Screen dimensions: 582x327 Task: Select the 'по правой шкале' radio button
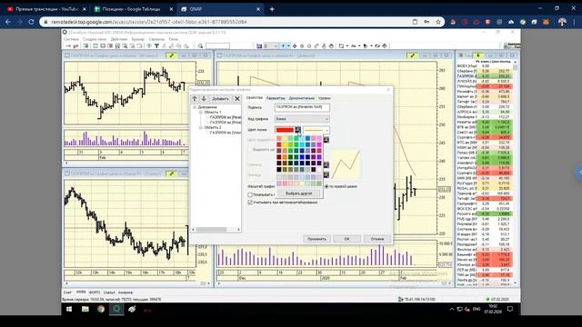(x=326, y=186)
